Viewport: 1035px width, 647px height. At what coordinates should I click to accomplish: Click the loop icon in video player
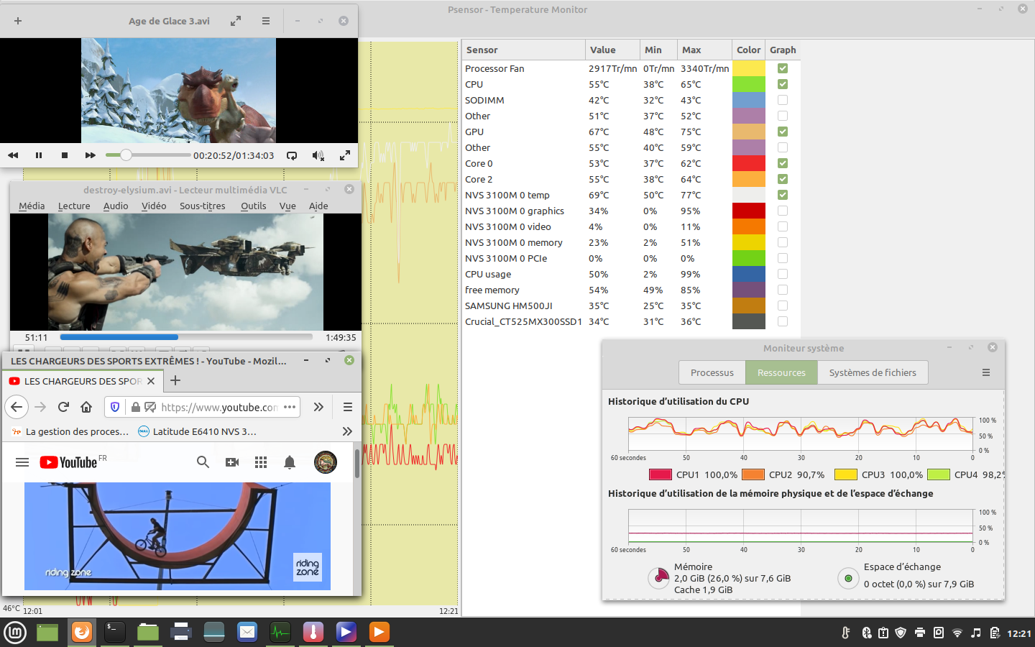[x=292, y=155]
